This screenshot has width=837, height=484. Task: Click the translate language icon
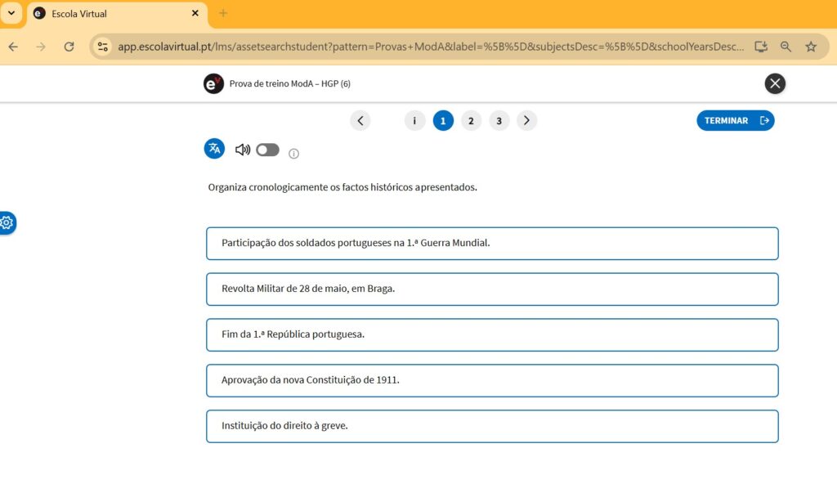(x=214, y=149)
